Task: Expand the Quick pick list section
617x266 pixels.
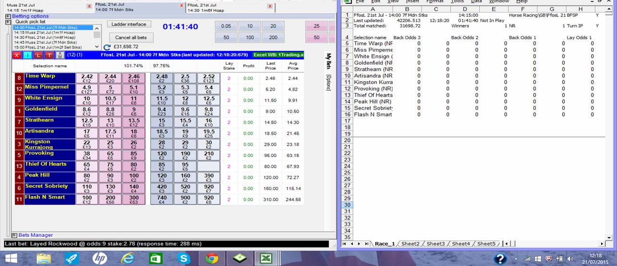Action: click(8, 22)
